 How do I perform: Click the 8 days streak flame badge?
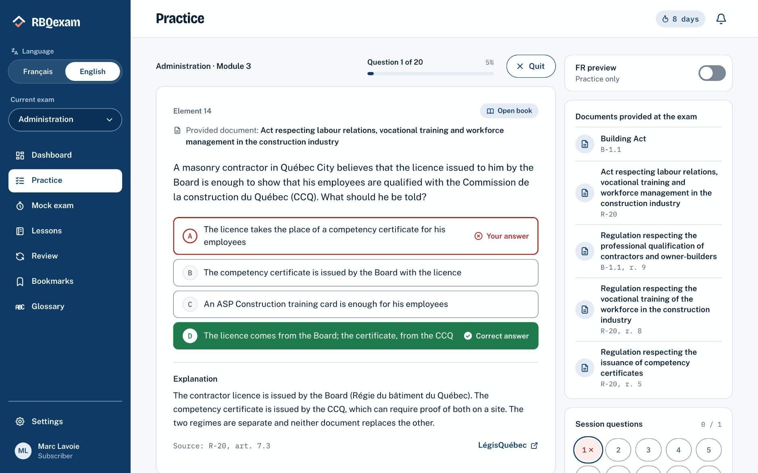click(x=680, y=19)
